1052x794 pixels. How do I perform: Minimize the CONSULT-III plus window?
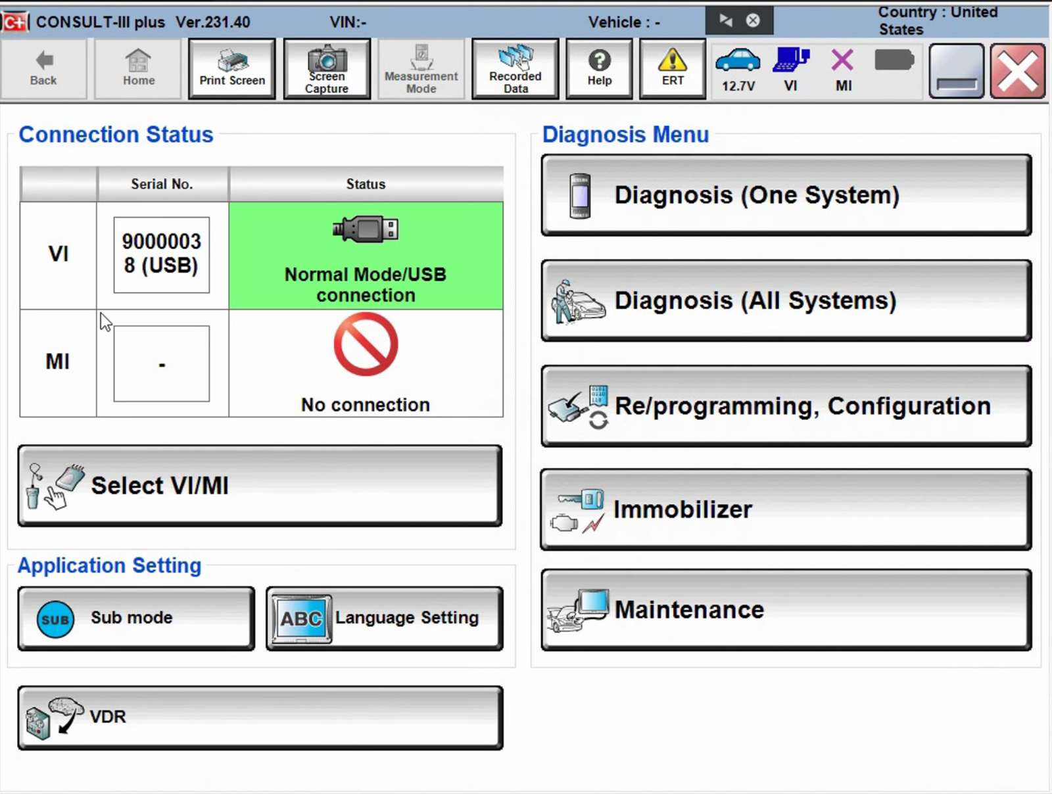coord(956,71)
